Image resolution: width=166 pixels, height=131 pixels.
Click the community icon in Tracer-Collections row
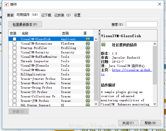click(x=88, y=96)
